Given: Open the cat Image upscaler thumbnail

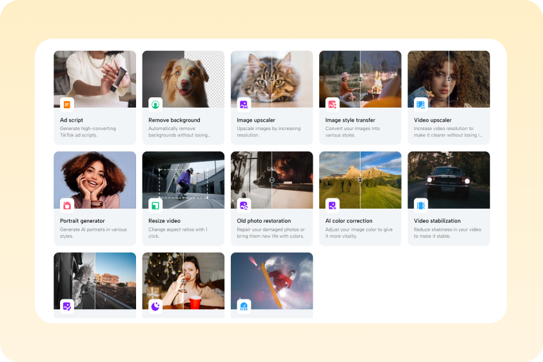Looking at the screenshot, I should (272, 79).
